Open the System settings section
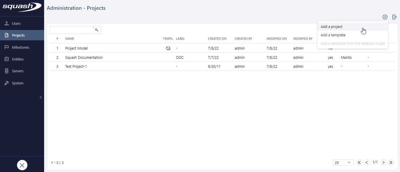Screen dimensions: 400x172 coord(18,83)
